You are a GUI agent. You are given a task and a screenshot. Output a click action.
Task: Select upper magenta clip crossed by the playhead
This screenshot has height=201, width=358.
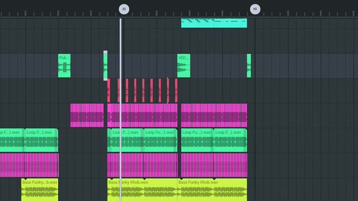coord(142,116)
